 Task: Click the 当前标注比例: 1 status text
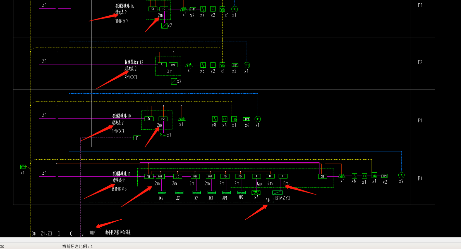point(77,246)
